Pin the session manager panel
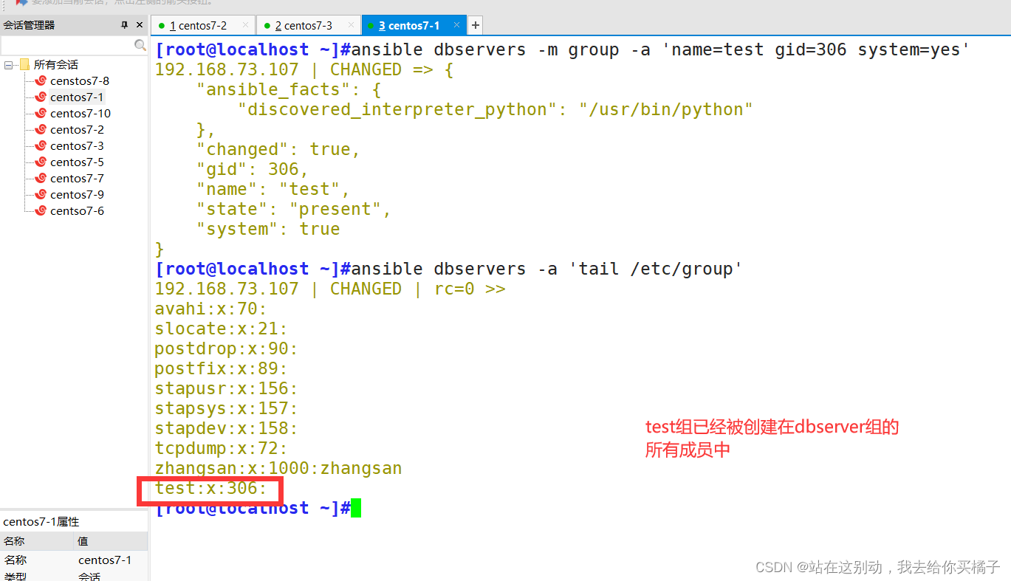Screen dimensions: 1011x581 point(125,25)
